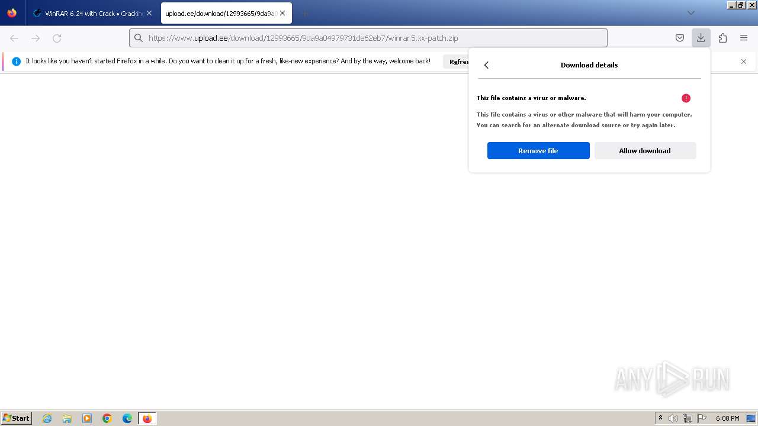Click the Show desktop tray button
Viewport: 758px width, 426px height.
pos(751,418)
